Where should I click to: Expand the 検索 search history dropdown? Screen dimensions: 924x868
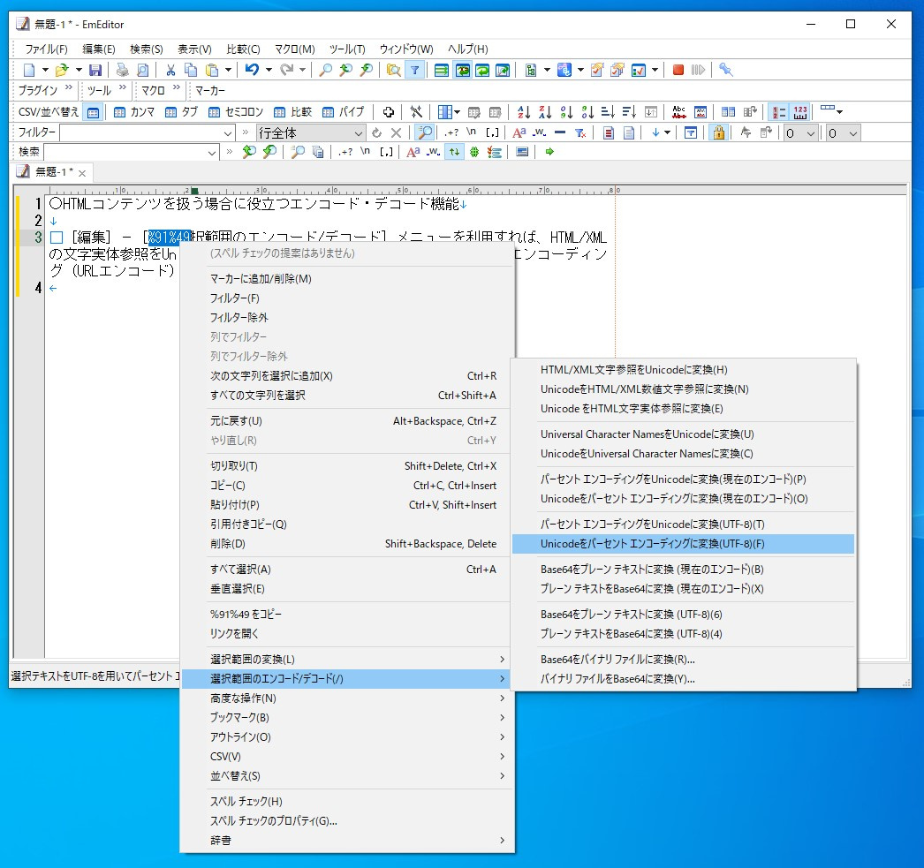click(x=212, y=152)
